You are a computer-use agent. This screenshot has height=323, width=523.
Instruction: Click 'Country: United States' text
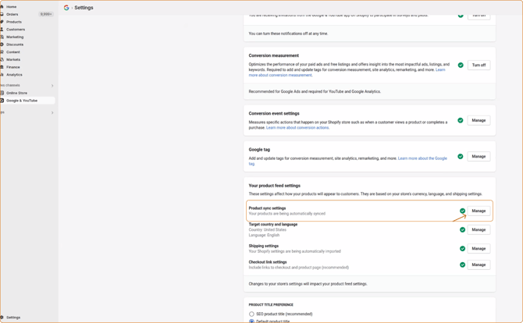click(268, 229)
